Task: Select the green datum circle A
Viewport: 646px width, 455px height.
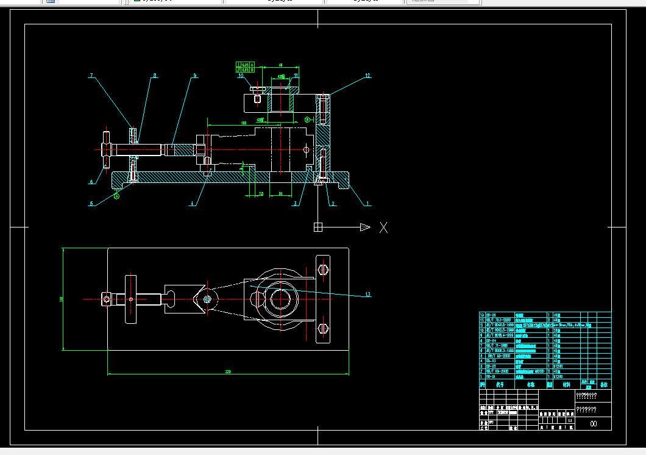Action: pos(116,196)
